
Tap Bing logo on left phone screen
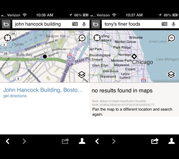coord(6,24)
